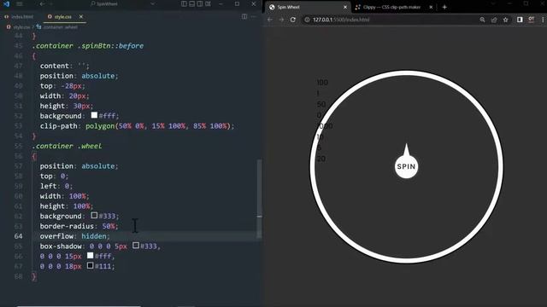Open the SpinWheel command center search
Viewport: 547px width, 307px height.
coord(104,3)
